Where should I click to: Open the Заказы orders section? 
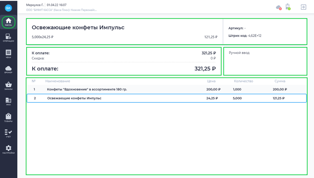[8, 86]
